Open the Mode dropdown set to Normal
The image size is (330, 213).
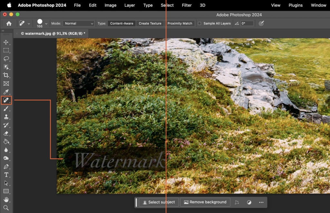click(78, 23)
